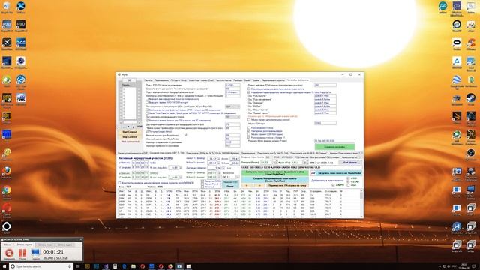
Task: Click the Start Connect button
Action: click(x=130, y=132)
